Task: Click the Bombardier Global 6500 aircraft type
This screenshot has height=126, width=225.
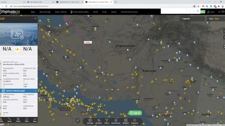Action: (x=14, y=64)
